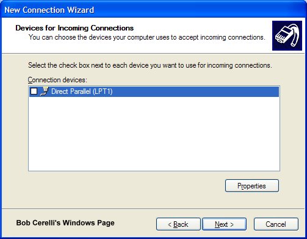Click the highlighted row's blank area right of LPT1
This screenshot has width=307, height=239.
195,91
